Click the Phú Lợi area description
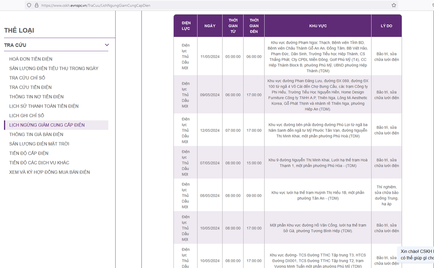Image resolution: width=434 pixels, height=268 pixels. (x=318, y=130)
